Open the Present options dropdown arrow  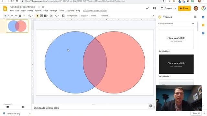[x=175, y=8]
